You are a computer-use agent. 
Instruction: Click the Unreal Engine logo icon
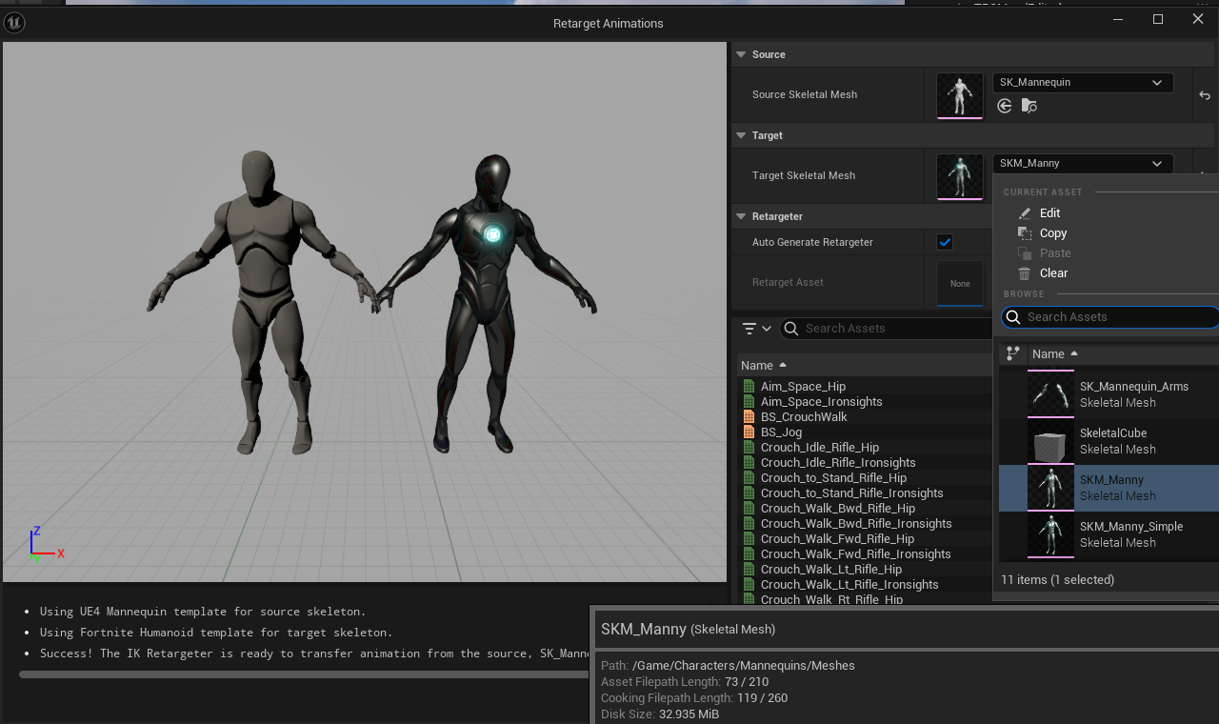[14, 22]
